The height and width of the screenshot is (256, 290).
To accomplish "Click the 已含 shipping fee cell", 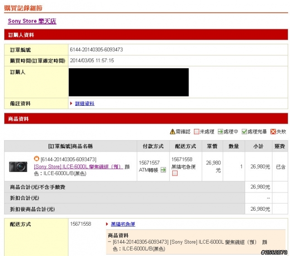I will tap(280, 167).
